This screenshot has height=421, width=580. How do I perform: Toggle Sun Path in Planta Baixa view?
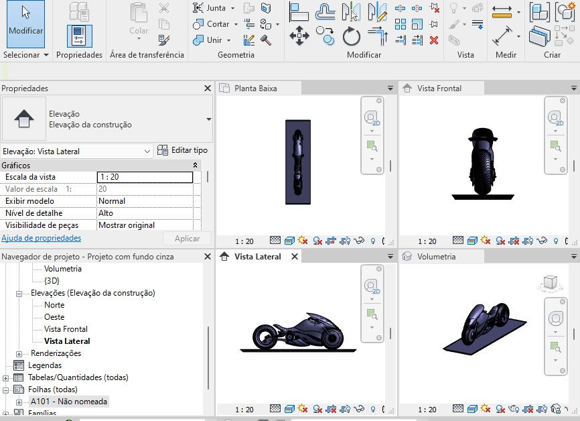click(x=303, y=241)
